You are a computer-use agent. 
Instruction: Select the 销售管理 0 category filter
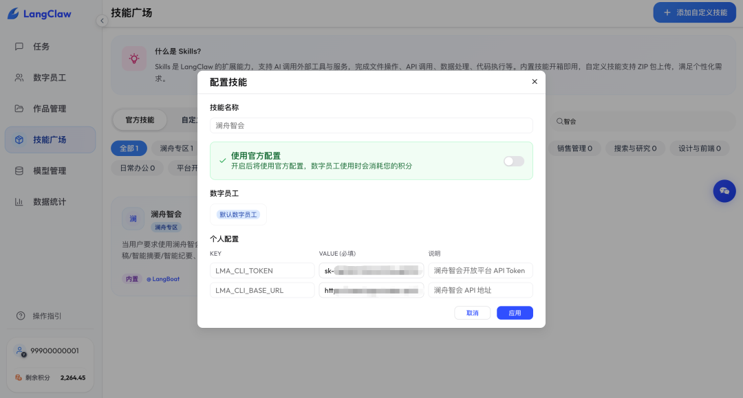574,148
